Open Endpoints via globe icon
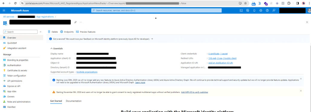The height and width of the screenshot is (112, 311). click(x=62, y=32)
